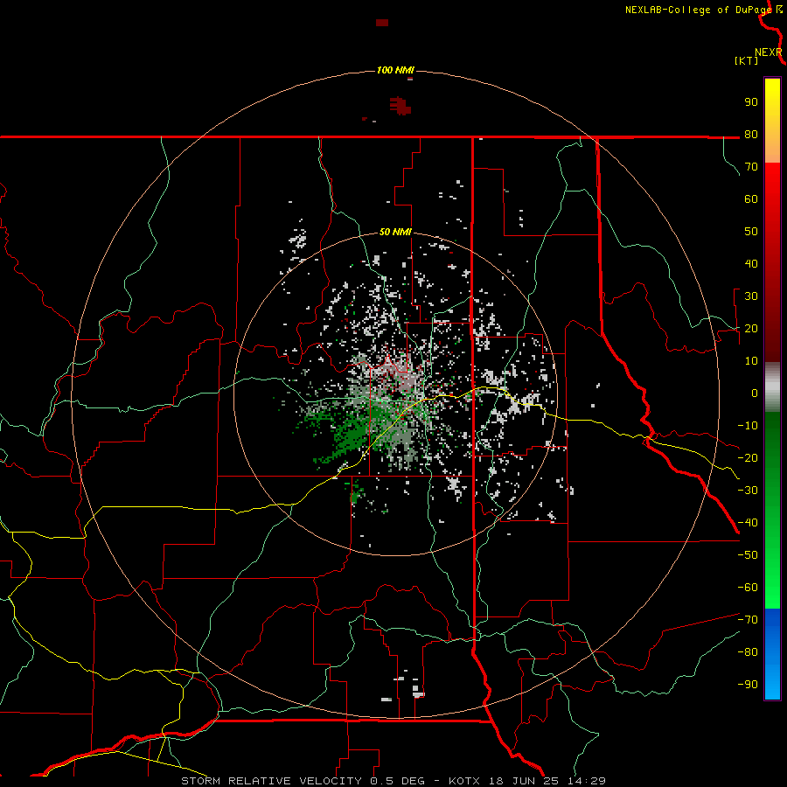Click the 30 value on the velocity scale

pyautogui.click(x=751, y=296)
